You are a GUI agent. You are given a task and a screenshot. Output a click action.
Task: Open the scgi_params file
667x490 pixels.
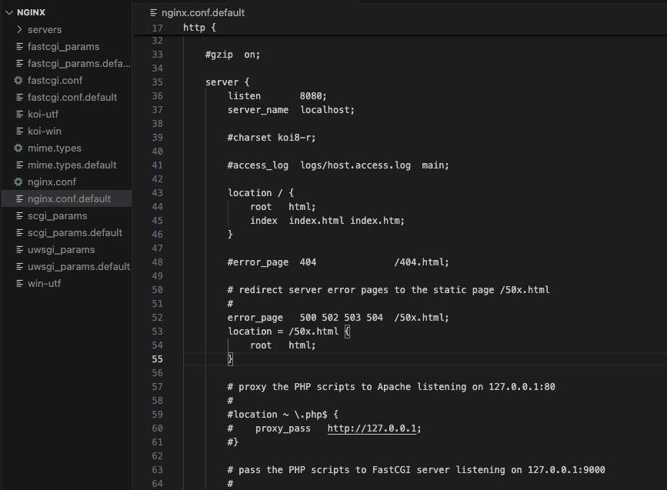pos(58,215)
